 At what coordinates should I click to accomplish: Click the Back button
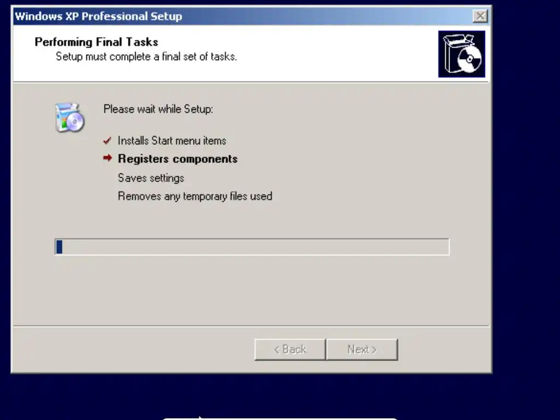(x=290, y=349)
